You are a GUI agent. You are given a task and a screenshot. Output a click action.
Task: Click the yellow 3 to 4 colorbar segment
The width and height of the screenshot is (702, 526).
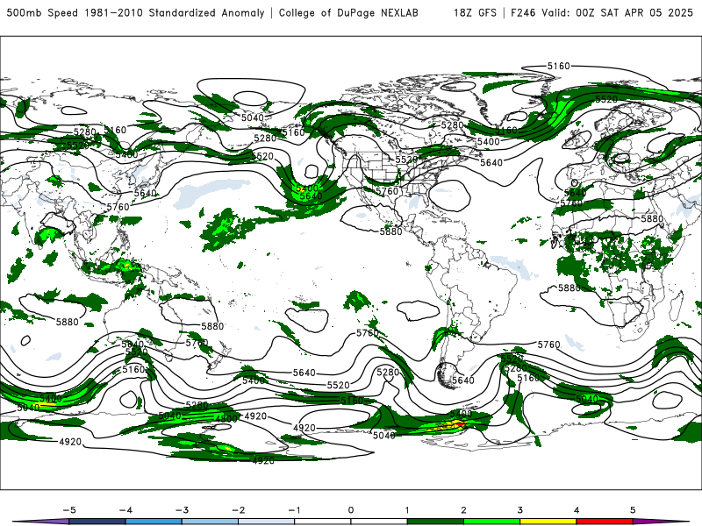[548, 522]
